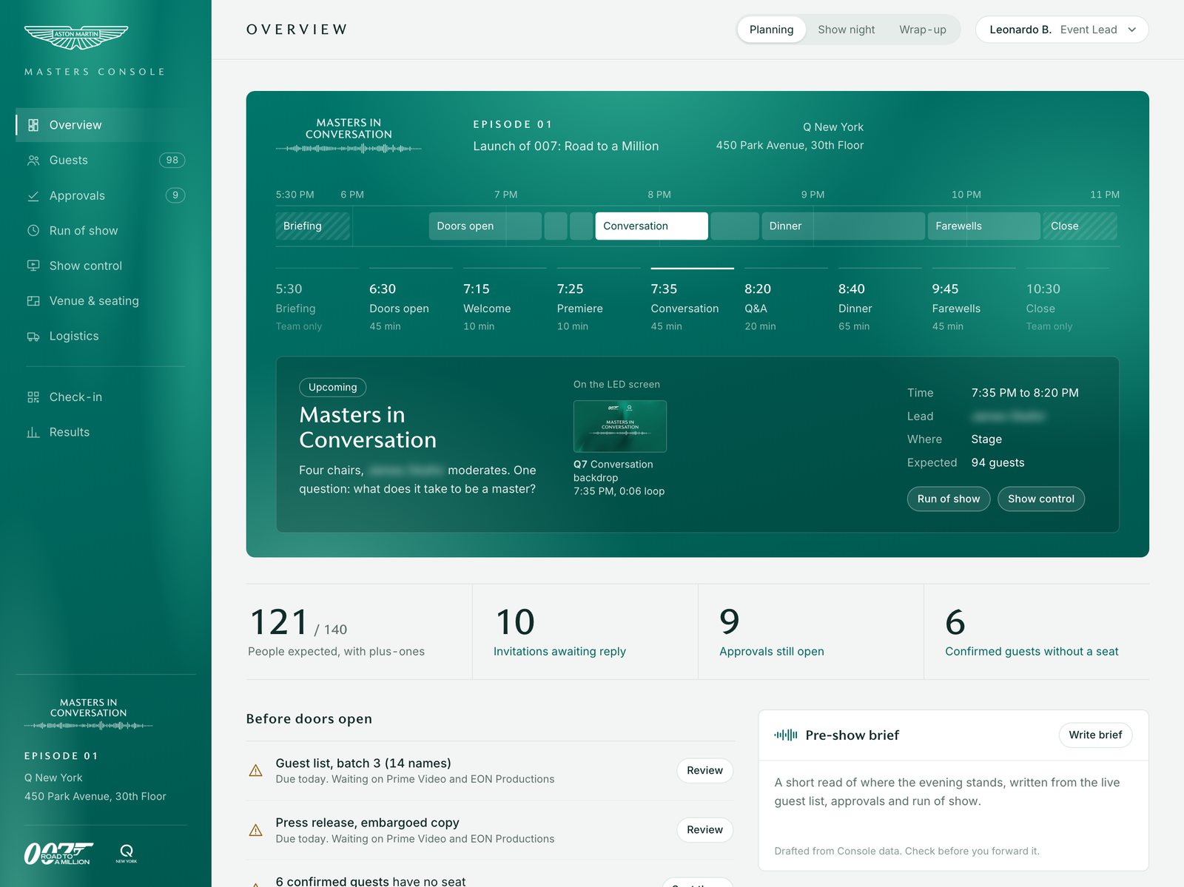
Task: Click the Run of show clock icon
Action: (x=33, y=231)
